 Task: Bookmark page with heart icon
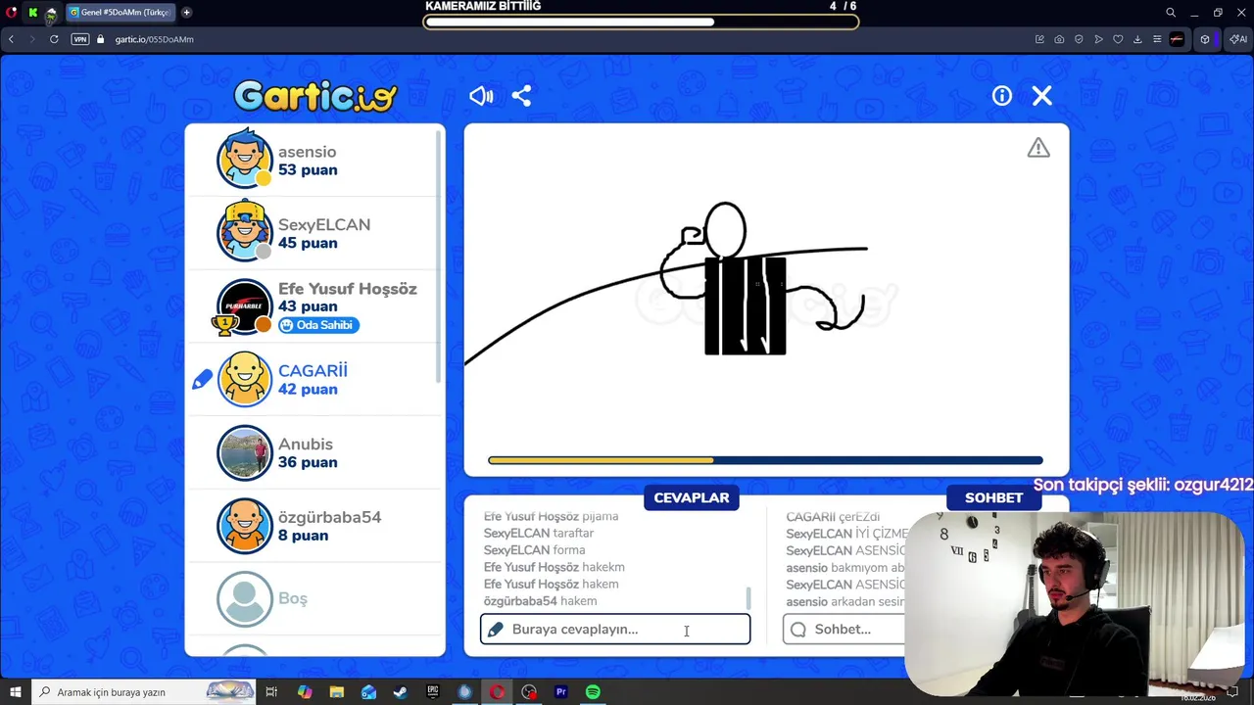pyautogui.click(x=1118, y=39)
